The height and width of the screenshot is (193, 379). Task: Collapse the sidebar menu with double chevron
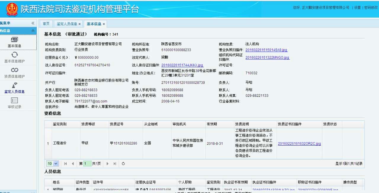(33, 23)
